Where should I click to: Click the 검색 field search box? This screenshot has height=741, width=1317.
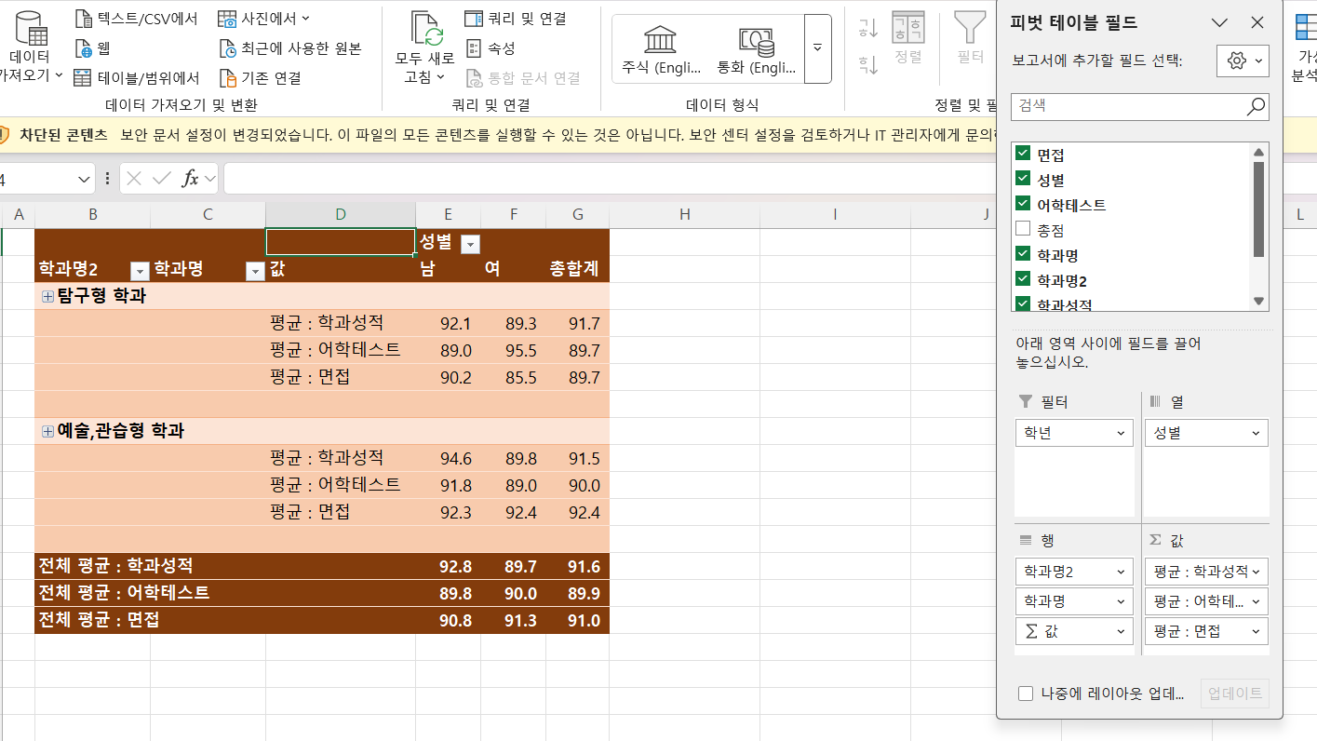(x=1126, y=106)
